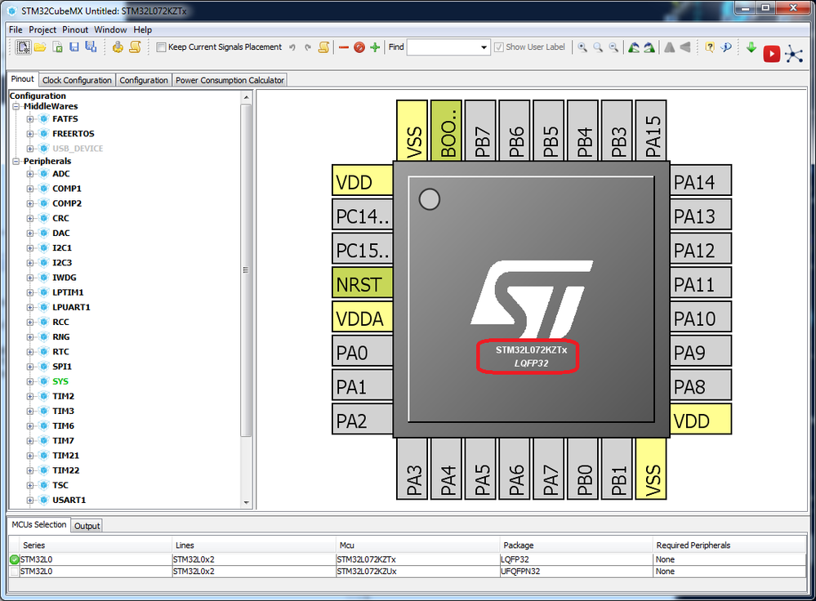Select I2C1 in peripherals tree
The width and height of the screenshot is (816, 601).
tap(62, 247)
